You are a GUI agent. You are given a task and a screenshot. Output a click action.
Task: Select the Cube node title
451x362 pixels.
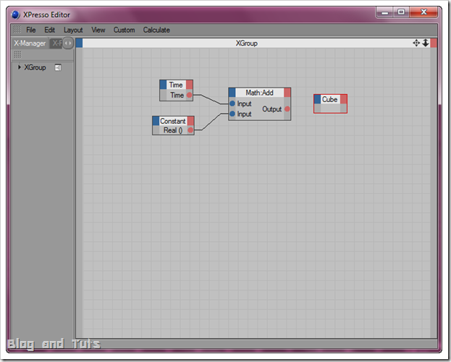(330, 99)
